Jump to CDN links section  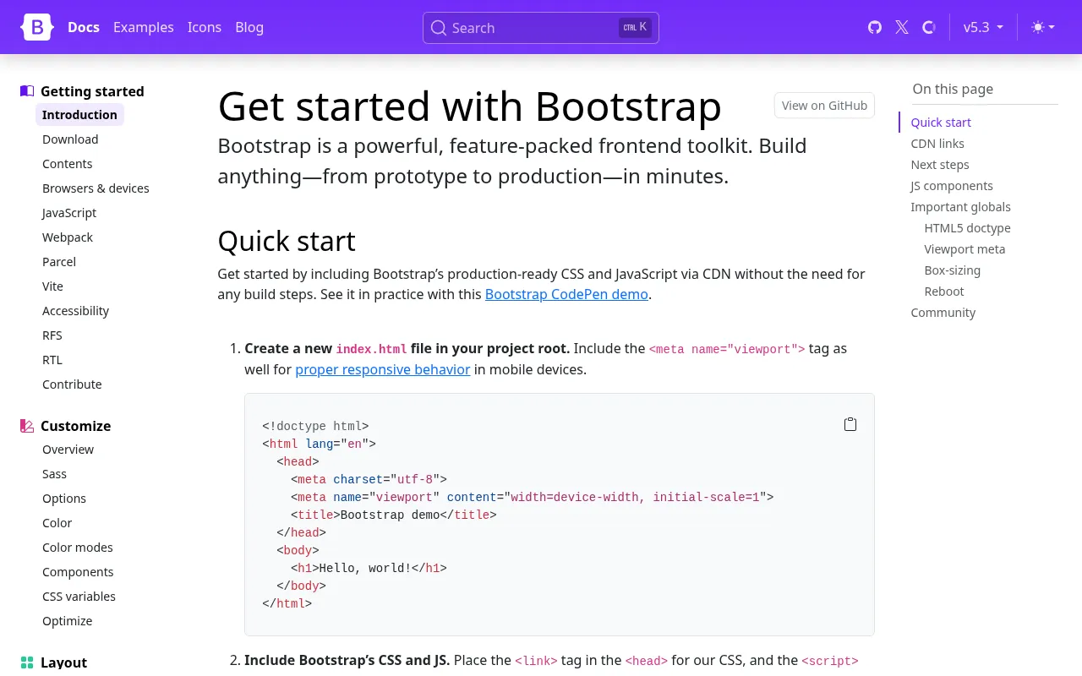click(937, 144)
